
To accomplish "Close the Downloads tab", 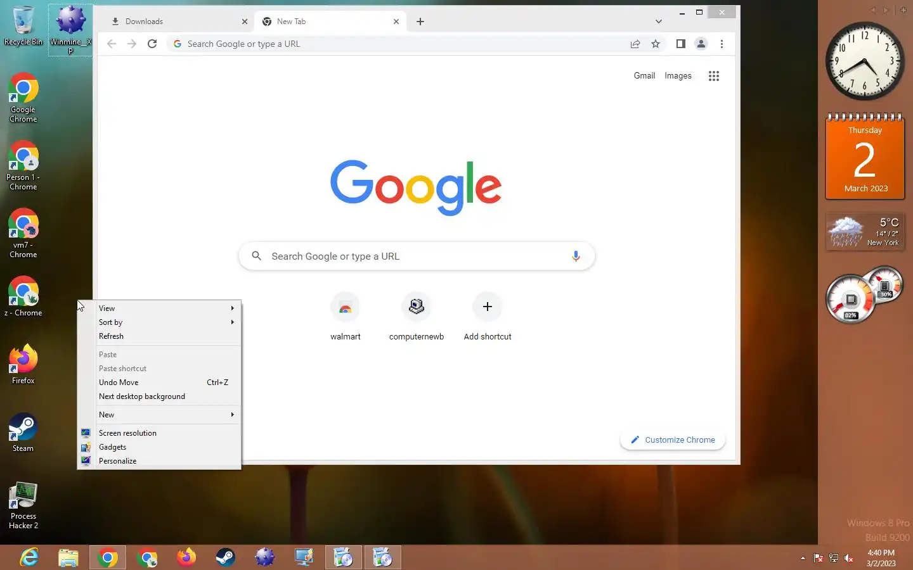I will point(245,22).
